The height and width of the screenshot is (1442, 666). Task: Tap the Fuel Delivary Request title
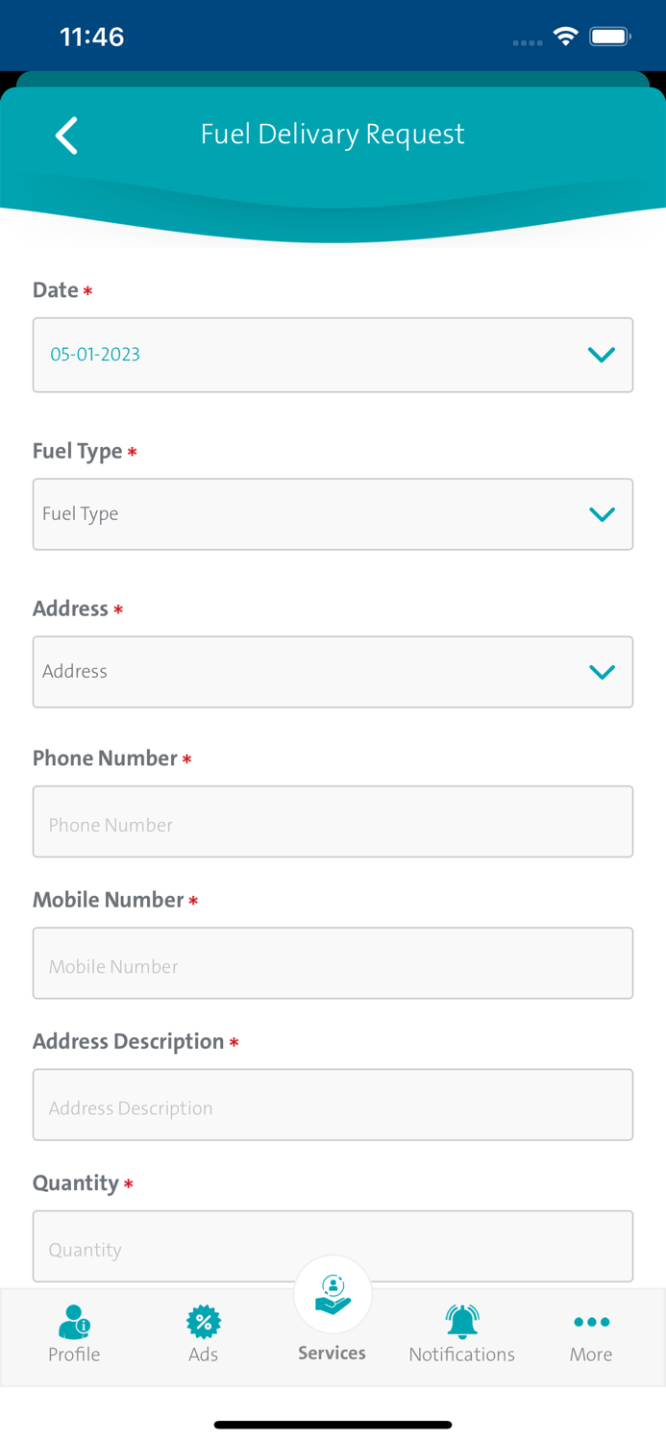pos(333,135)
